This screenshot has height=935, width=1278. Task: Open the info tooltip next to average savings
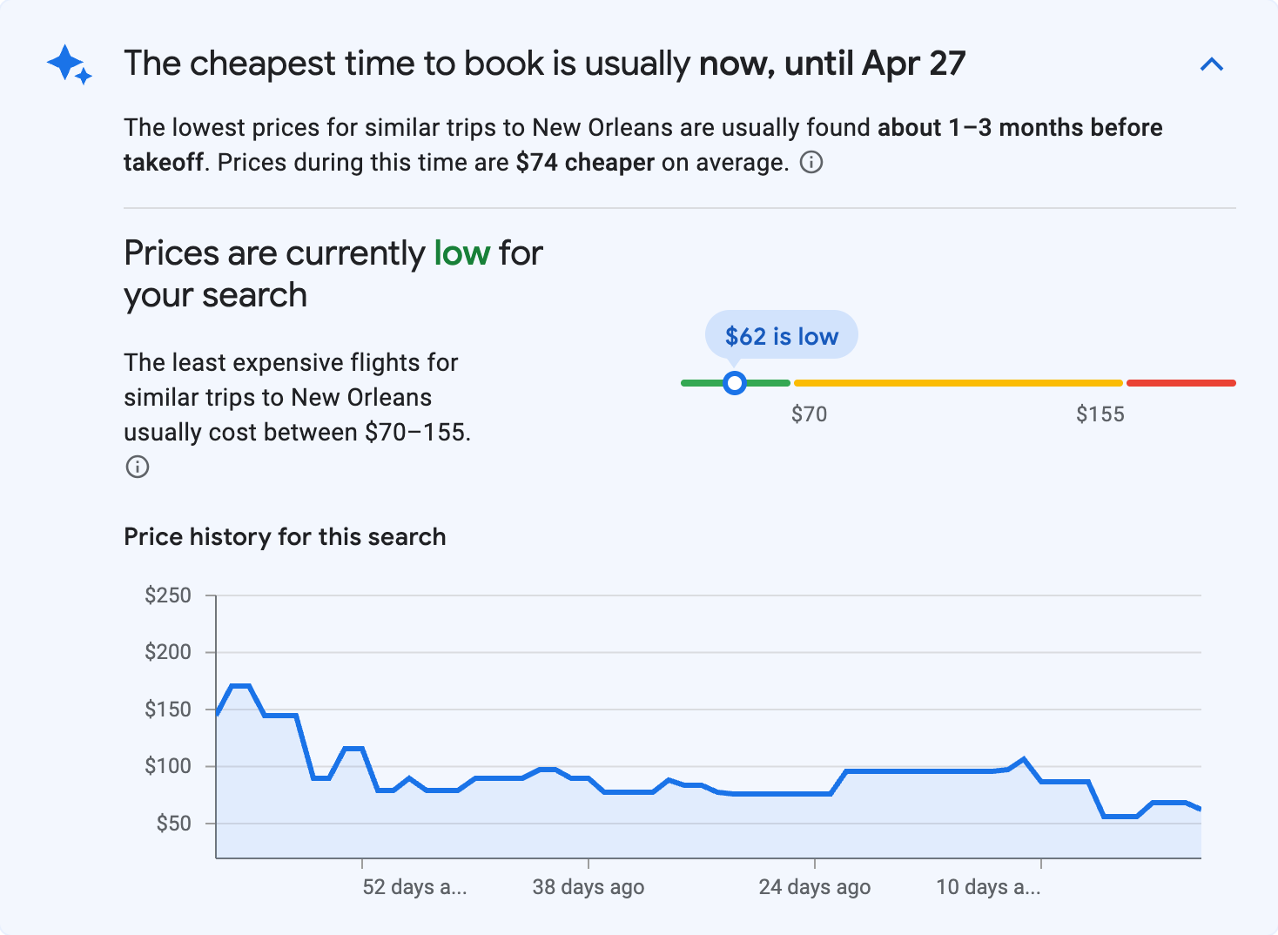coord(811,162)
